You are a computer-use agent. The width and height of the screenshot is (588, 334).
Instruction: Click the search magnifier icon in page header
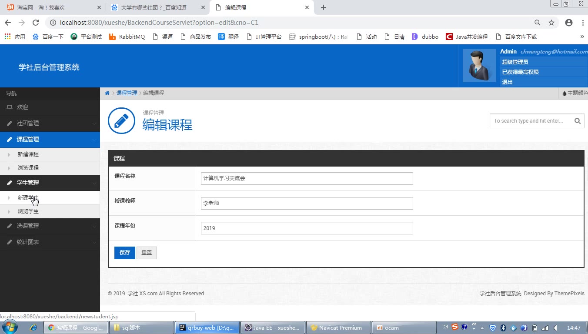[x=578, y=121]
